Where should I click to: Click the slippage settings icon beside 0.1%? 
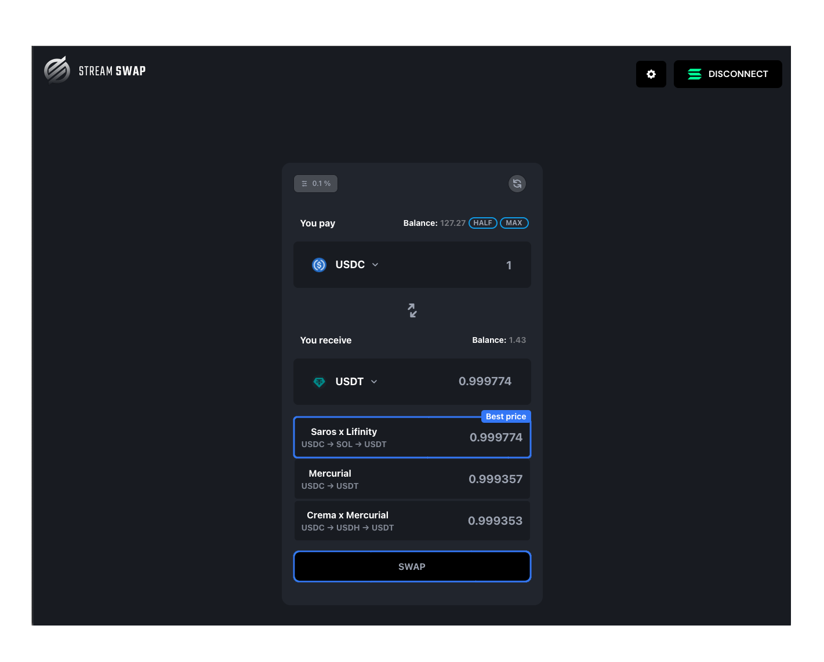coord(305,183)
